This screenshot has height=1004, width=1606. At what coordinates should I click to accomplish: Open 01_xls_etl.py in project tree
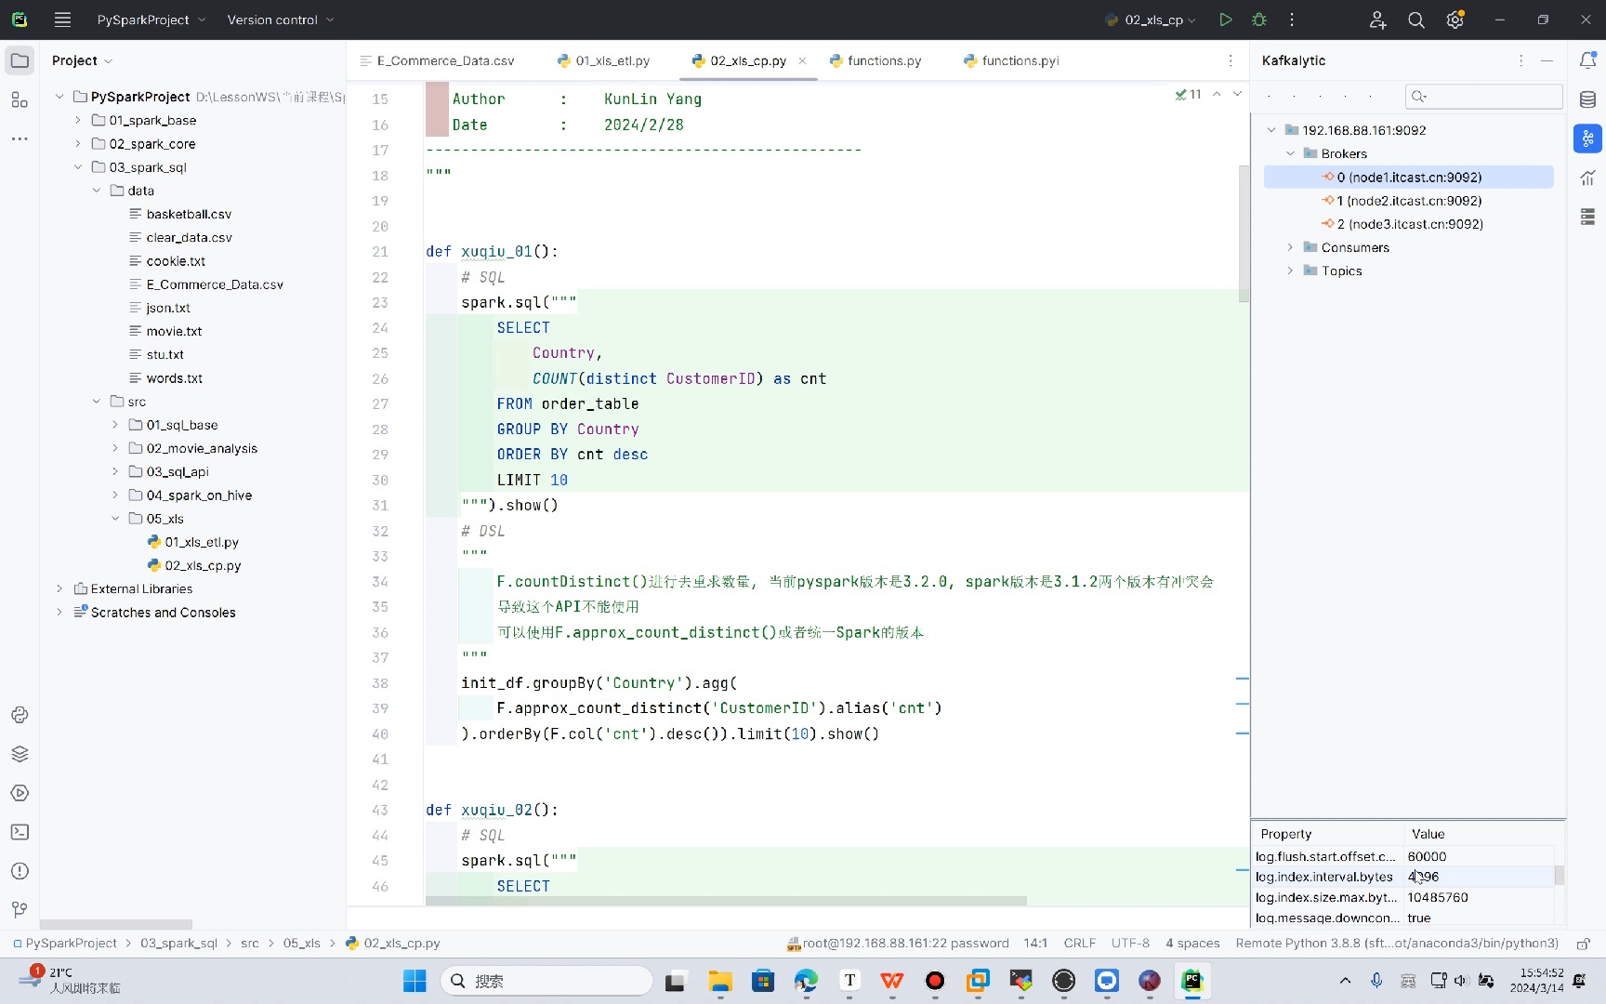(x=202, y=542)
